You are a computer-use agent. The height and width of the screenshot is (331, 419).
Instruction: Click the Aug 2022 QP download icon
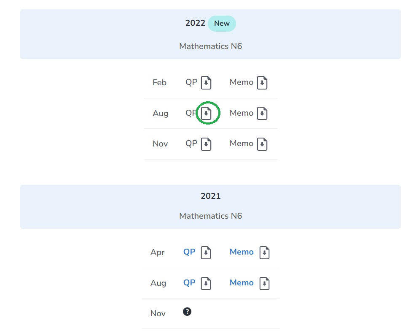click(206, 113)
